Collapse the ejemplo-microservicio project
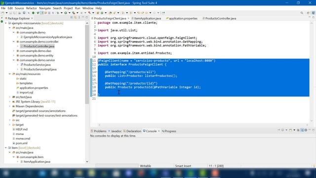This screenshot has width=316, height=178. click(x=6, y=23)
